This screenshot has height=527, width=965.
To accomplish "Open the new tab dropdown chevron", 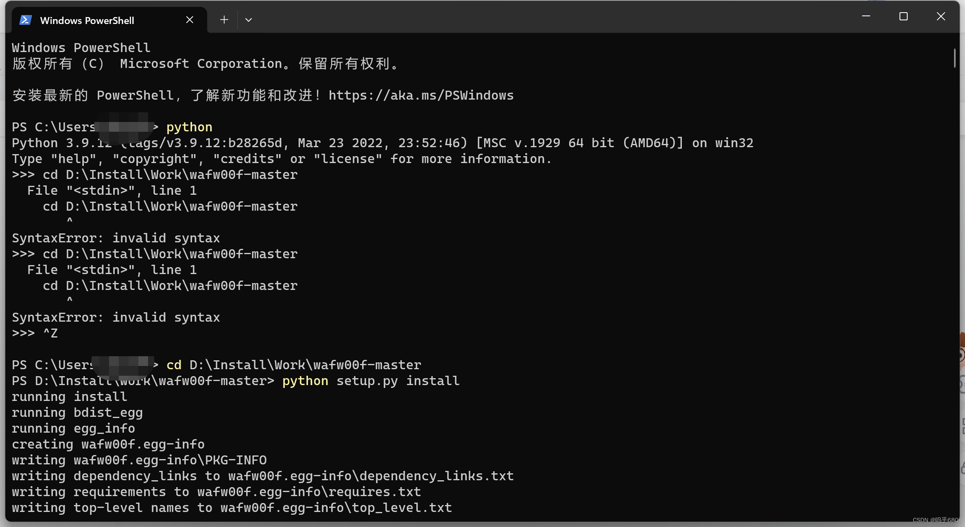I will pyautogui.click(x=249, y=20).
